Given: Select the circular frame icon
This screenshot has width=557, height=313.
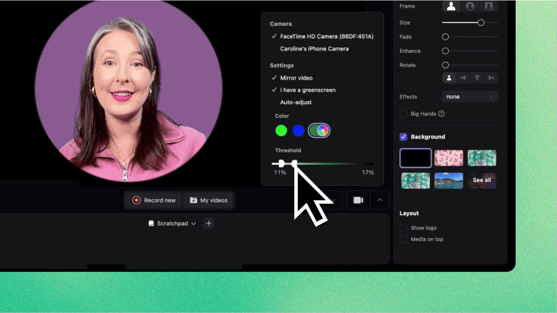Looking at the screenshot, I should [470, 6].
